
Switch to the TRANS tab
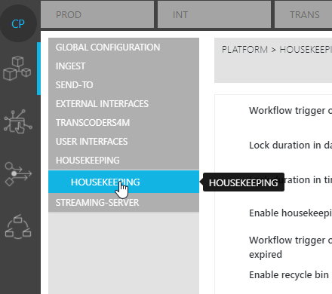303,14
